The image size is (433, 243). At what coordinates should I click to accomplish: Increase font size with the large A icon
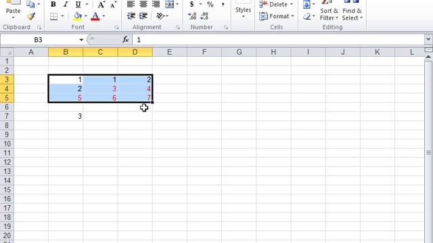(x=101, y=5)
